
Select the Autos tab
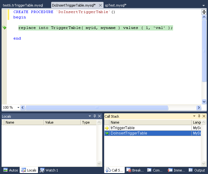(11, 170)
